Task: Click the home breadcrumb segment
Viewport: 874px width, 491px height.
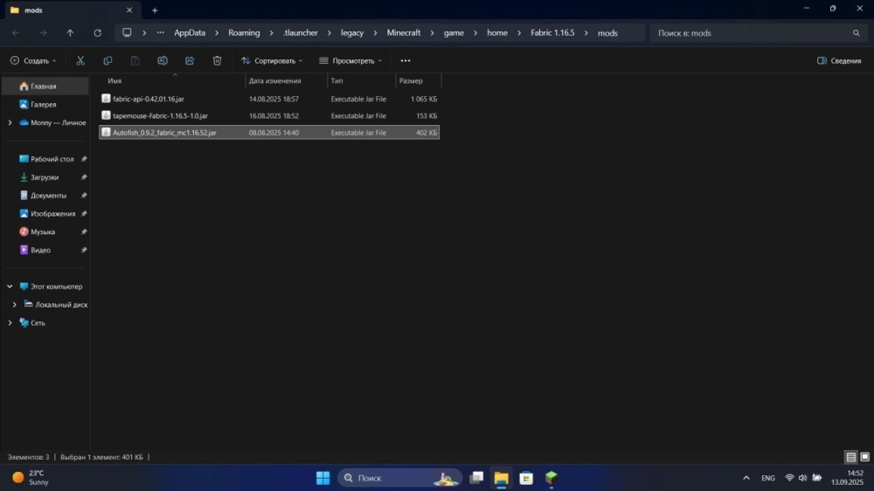Action: pos(497,33)
